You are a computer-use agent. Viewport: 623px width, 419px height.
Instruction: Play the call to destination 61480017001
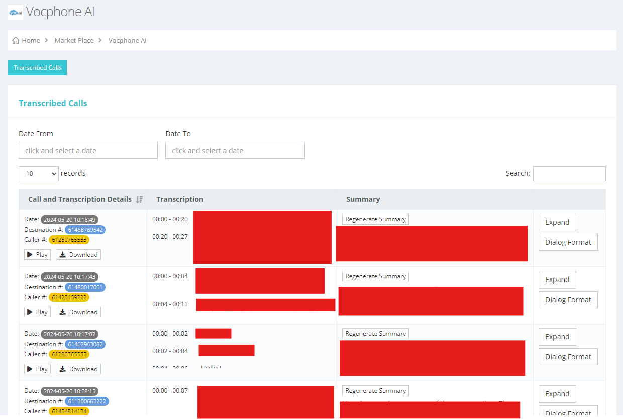(x=37, y=312)
